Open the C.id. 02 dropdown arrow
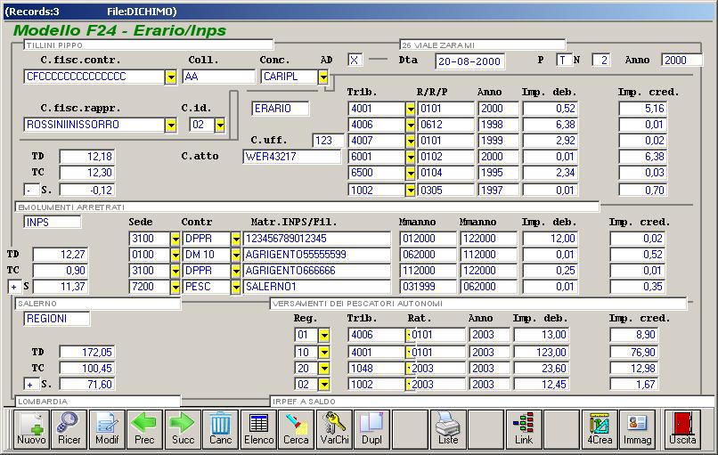This screenshot has height=455, width=718. (220, 125)
